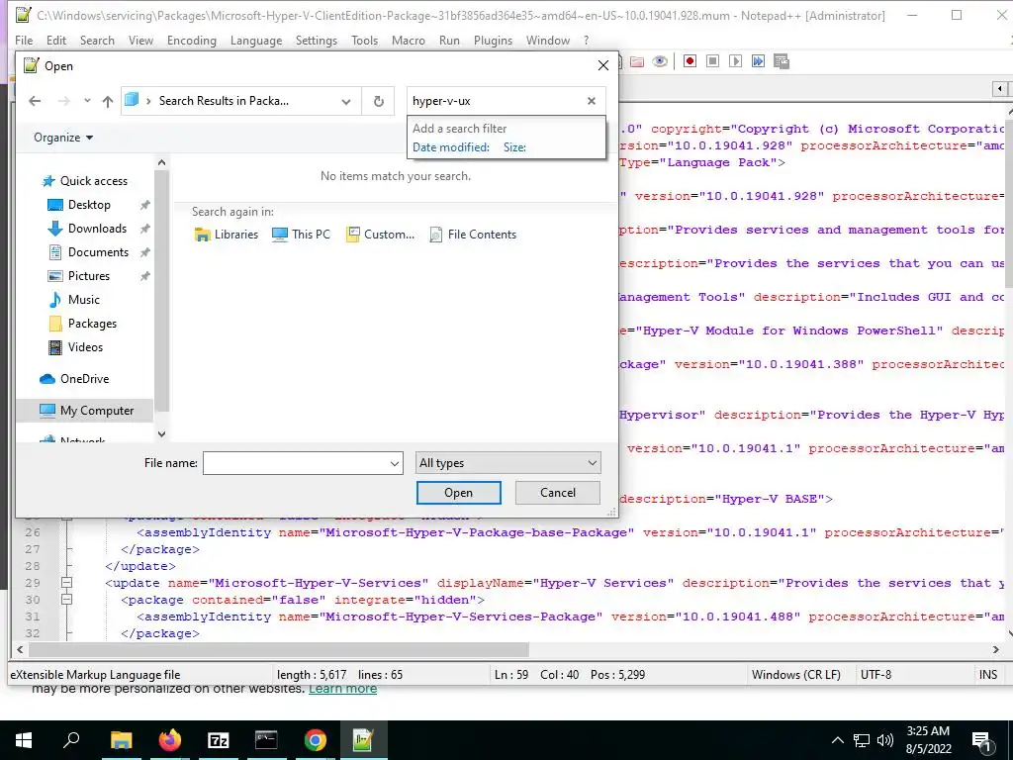Cancel the Open dialog
The height and width of the screenshot is (760, 1013).
(x=558, y=493)
